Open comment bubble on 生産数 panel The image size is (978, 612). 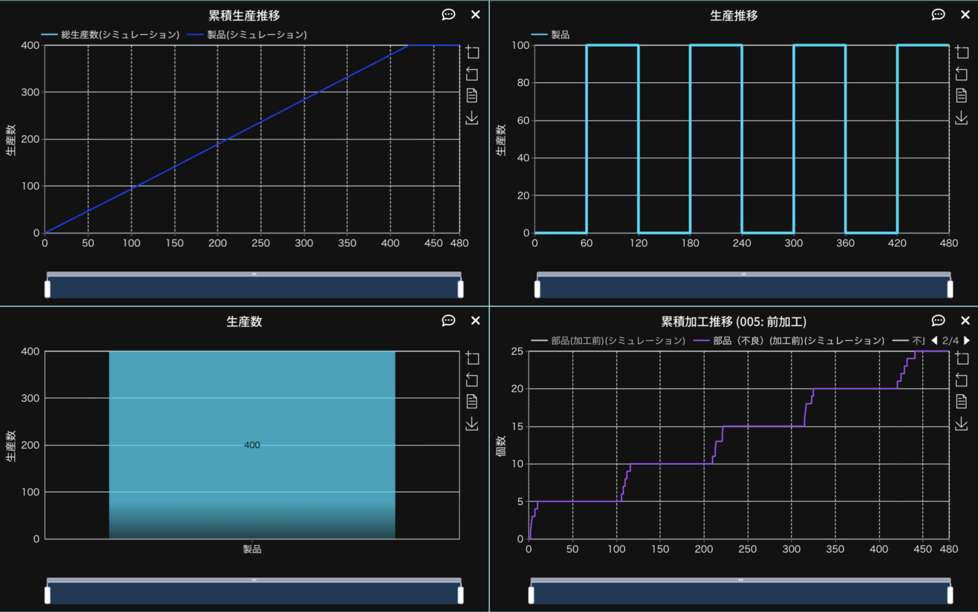click(x=448, y=320)
